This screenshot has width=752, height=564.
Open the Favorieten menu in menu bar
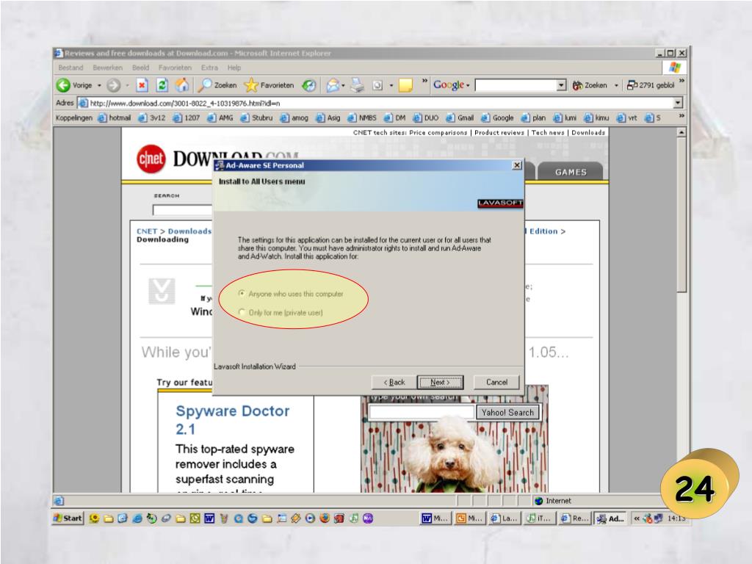pyautogui.click(x=175, y=68)
